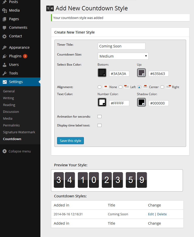This screenshot has width=194, height=237.
Task: Open Signature Watermark settings
Action: click(19, 132)
